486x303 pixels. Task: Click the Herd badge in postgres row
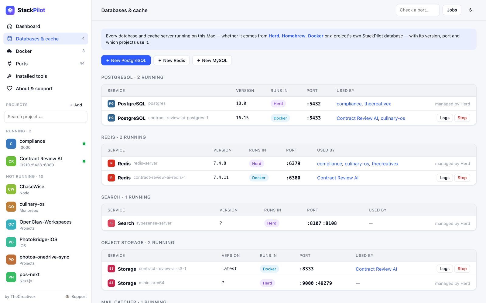click(278, 104)
